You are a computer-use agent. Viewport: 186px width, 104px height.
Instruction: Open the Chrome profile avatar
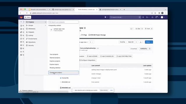(x=162, y=13)
